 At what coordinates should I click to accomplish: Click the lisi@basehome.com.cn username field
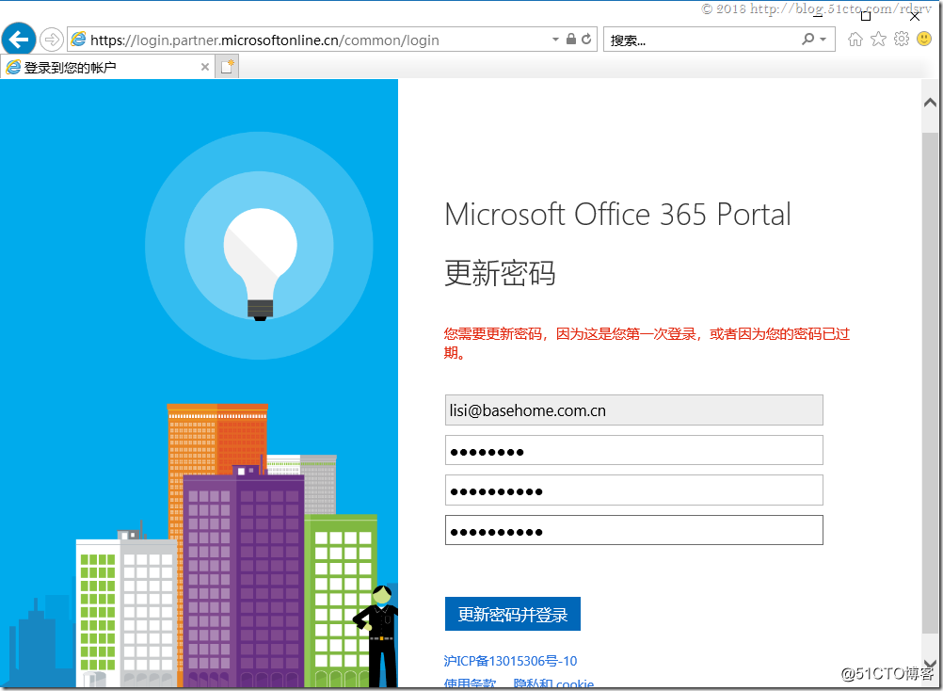[x=634, y=410]
